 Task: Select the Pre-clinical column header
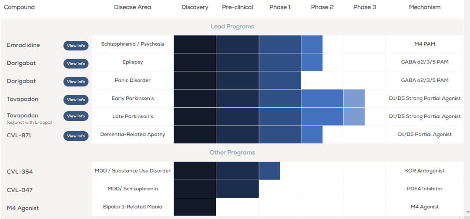click(x=238, y=7)
